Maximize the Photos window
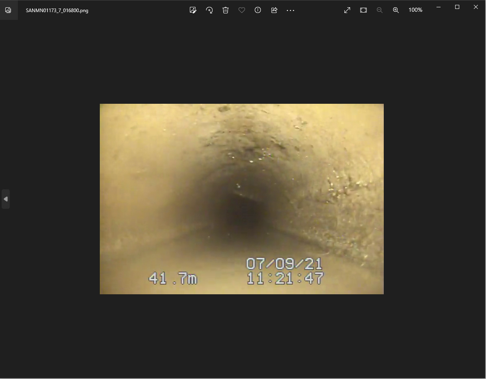This screenshot has height=379, width=486. [x=457, y=7]
